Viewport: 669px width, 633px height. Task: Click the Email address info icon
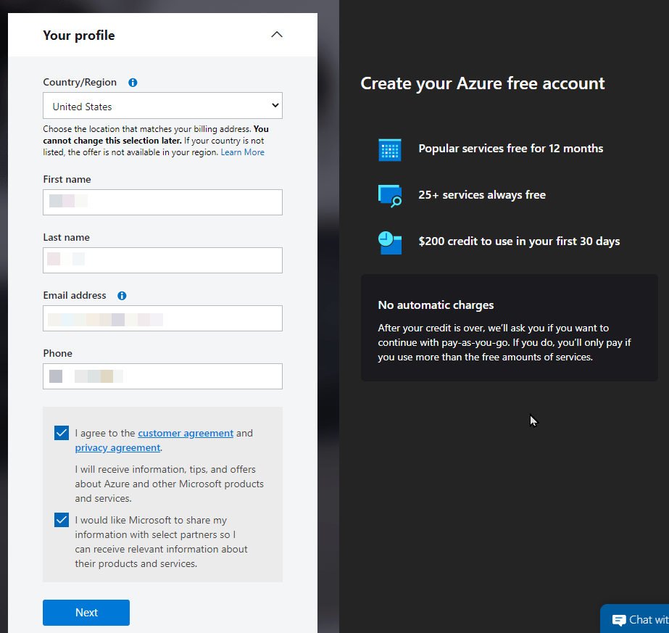[x=122, y=295]
